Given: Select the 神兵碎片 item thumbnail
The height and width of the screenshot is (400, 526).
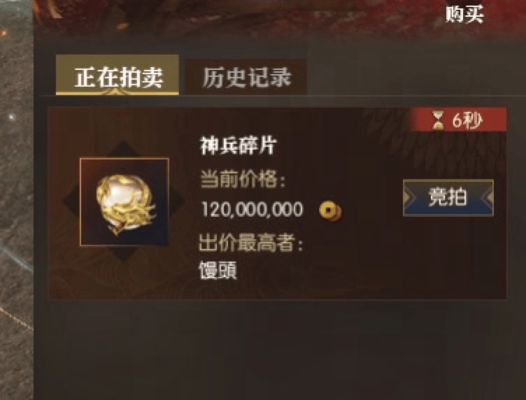Looking at the screenshot, I should click(x=125, y=202).
